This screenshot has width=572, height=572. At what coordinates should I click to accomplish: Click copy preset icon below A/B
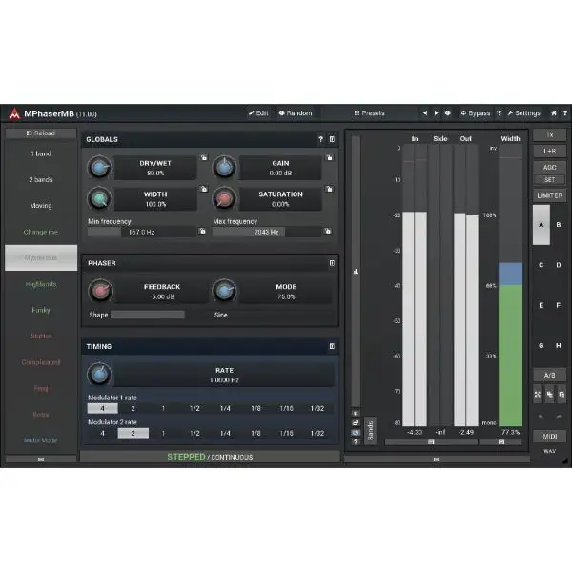tap(549, 395)
